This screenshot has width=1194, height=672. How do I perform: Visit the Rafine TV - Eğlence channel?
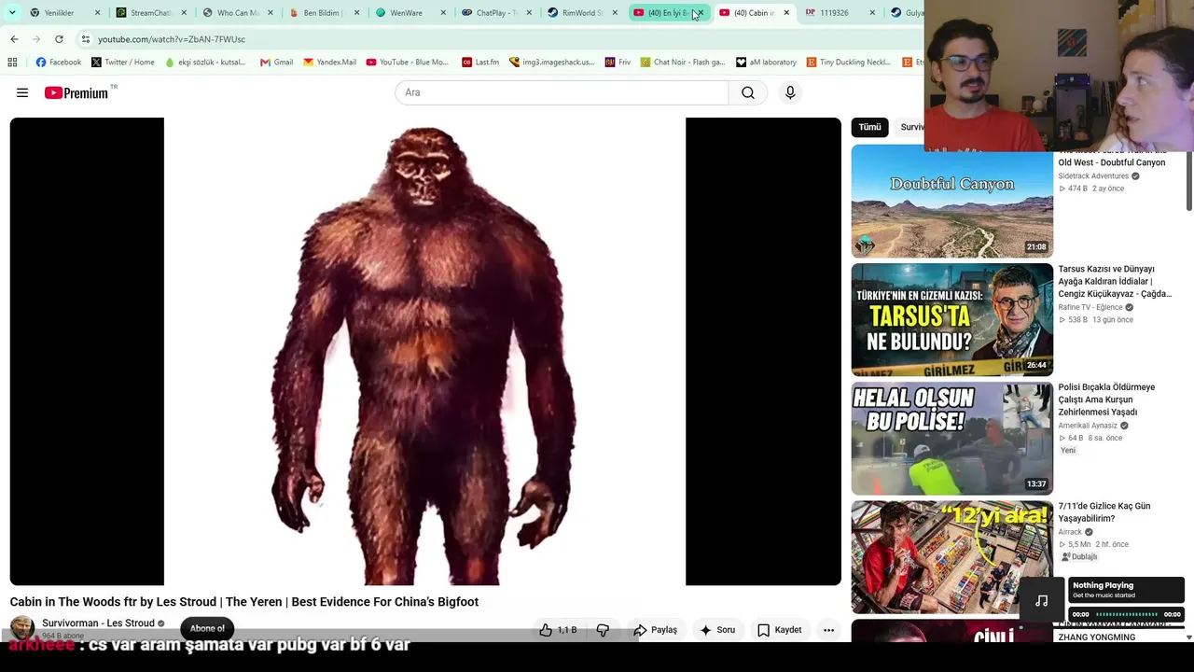(x=1090, y=307)
